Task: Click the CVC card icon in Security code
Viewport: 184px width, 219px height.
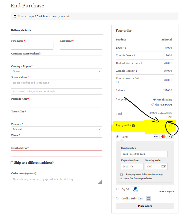Action: pos(163,166)
